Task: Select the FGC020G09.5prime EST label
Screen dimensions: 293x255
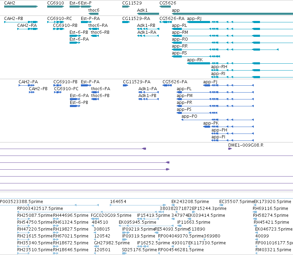Action: point(111,215)
